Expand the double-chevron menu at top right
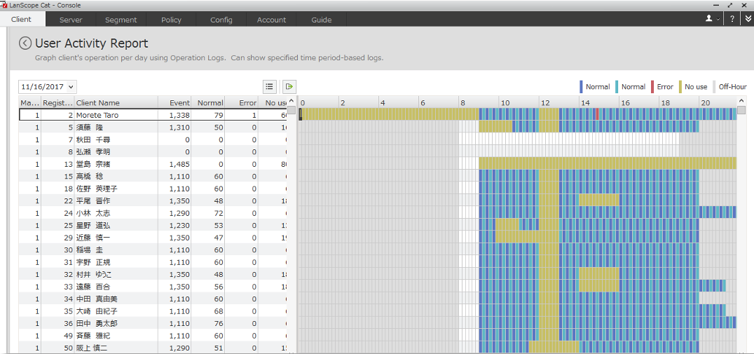 tap(747, 19)
